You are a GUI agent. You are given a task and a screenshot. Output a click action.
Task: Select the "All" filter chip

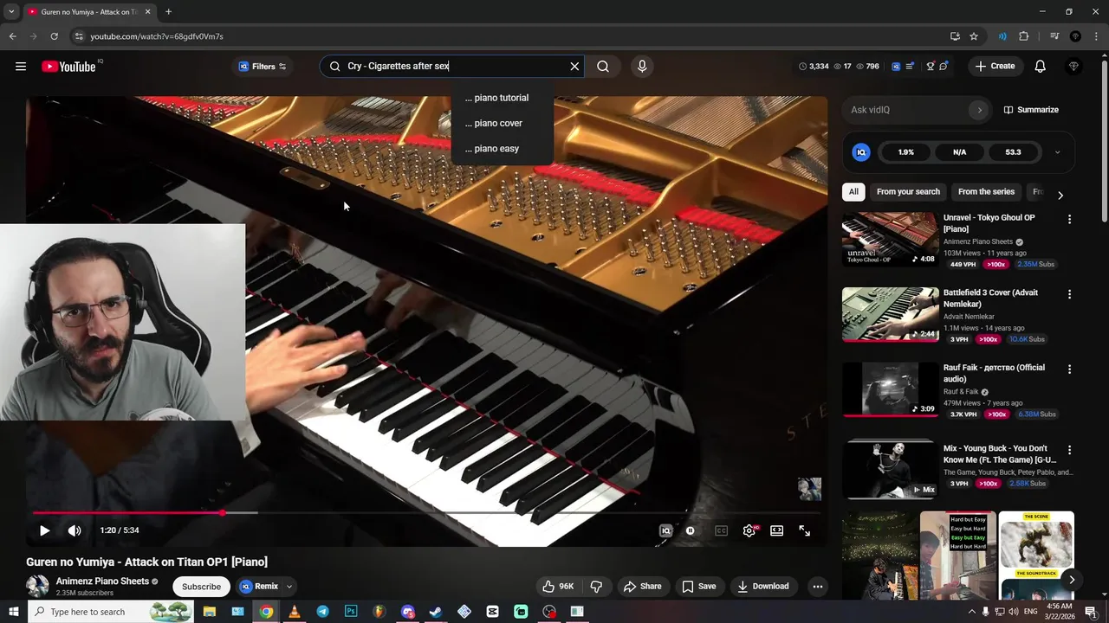point(853,192)
